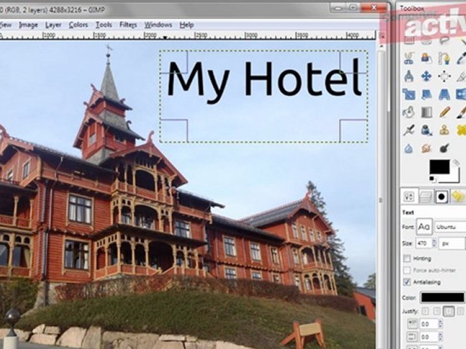This screenshot has height=349, width=466.
Task: Adjust the line spacing stepper arrows
Action: (x=440, y=337)
